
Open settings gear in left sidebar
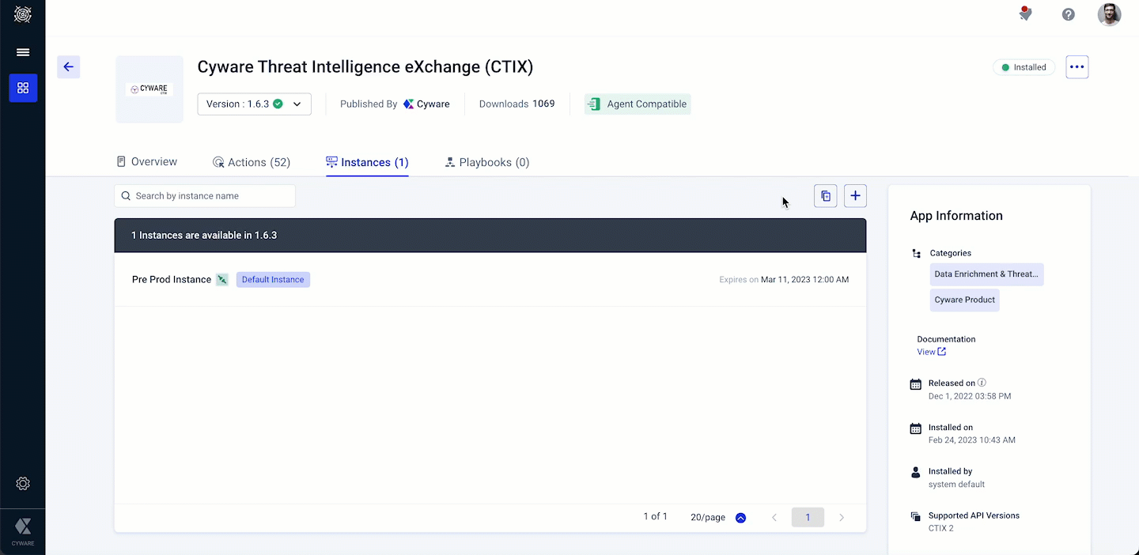tap(23, 483)
